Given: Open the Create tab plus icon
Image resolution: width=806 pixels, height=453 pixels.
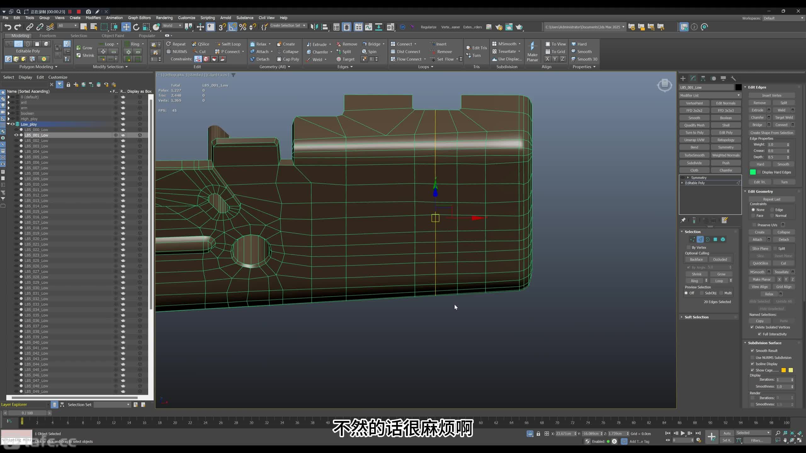Looking at the screenshot, I should pos(683,78).
